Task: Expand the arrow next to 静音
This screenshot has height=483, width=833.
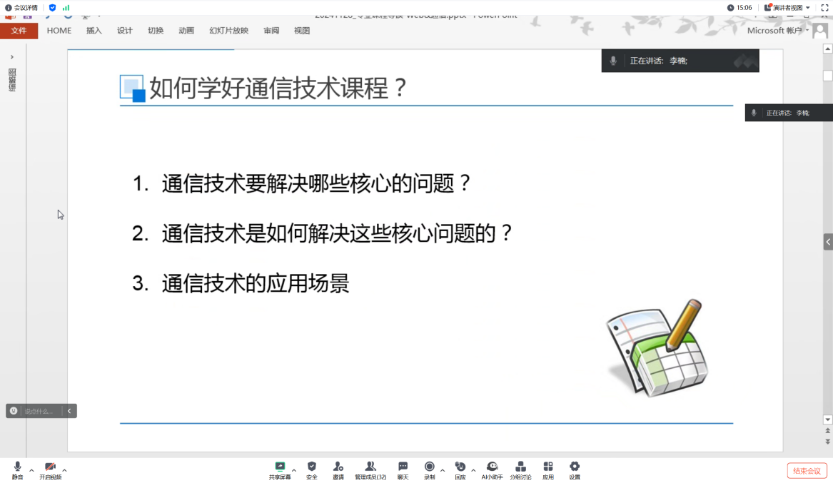Action: [31, 470]
